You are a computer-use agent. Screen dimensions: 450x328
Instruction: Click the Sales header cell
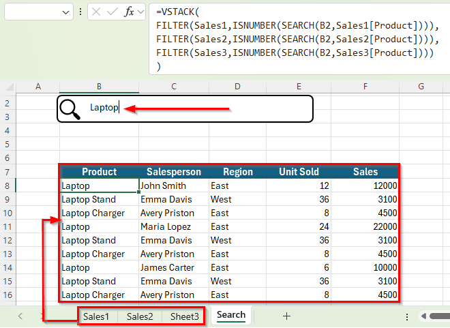(365, 172)
